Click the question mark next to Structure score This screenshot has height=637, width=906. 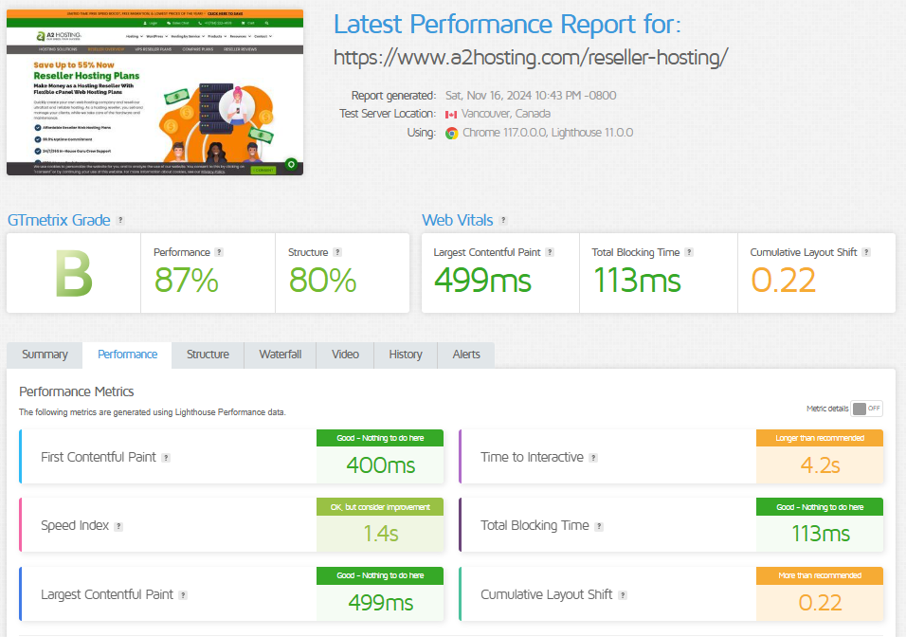click(337, 252)
